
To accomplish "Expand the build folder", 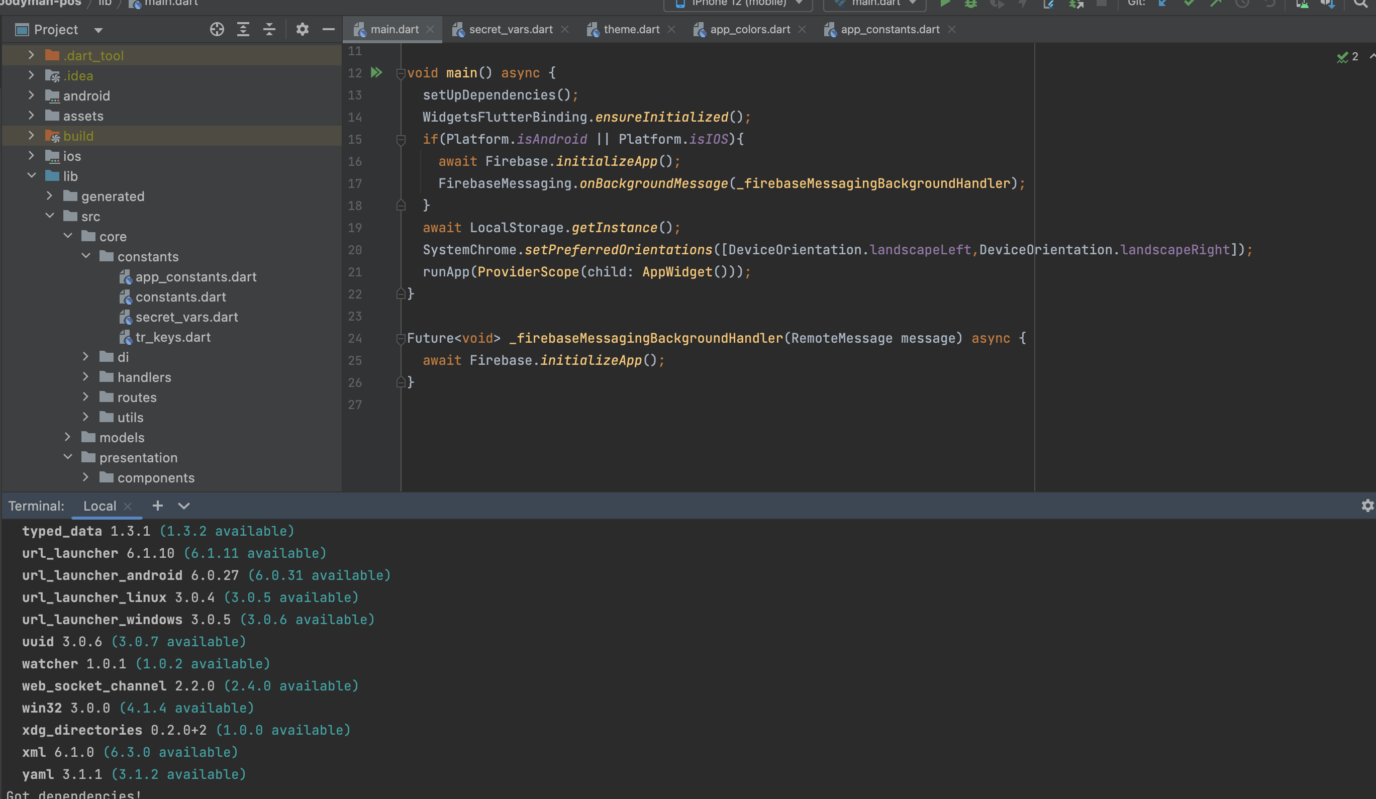I will coord(31,136).
